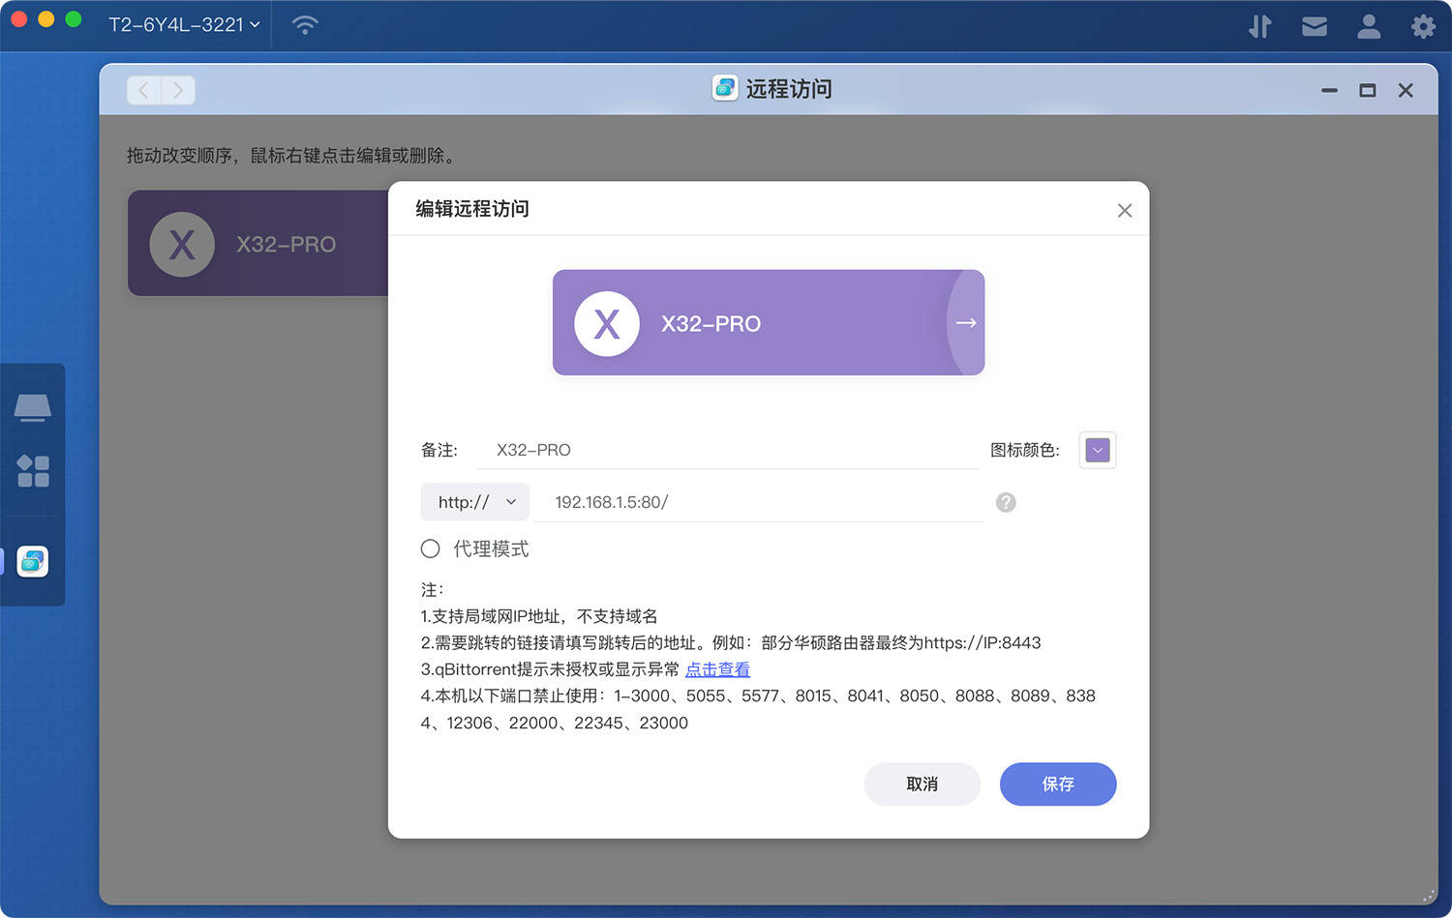The image size is (1452, 918).
Task: Enable the proxy mode radio button
Action: coord(431,548)
